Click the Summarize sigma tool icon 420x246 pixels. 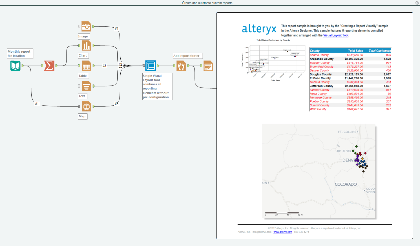tap(49, 66)
